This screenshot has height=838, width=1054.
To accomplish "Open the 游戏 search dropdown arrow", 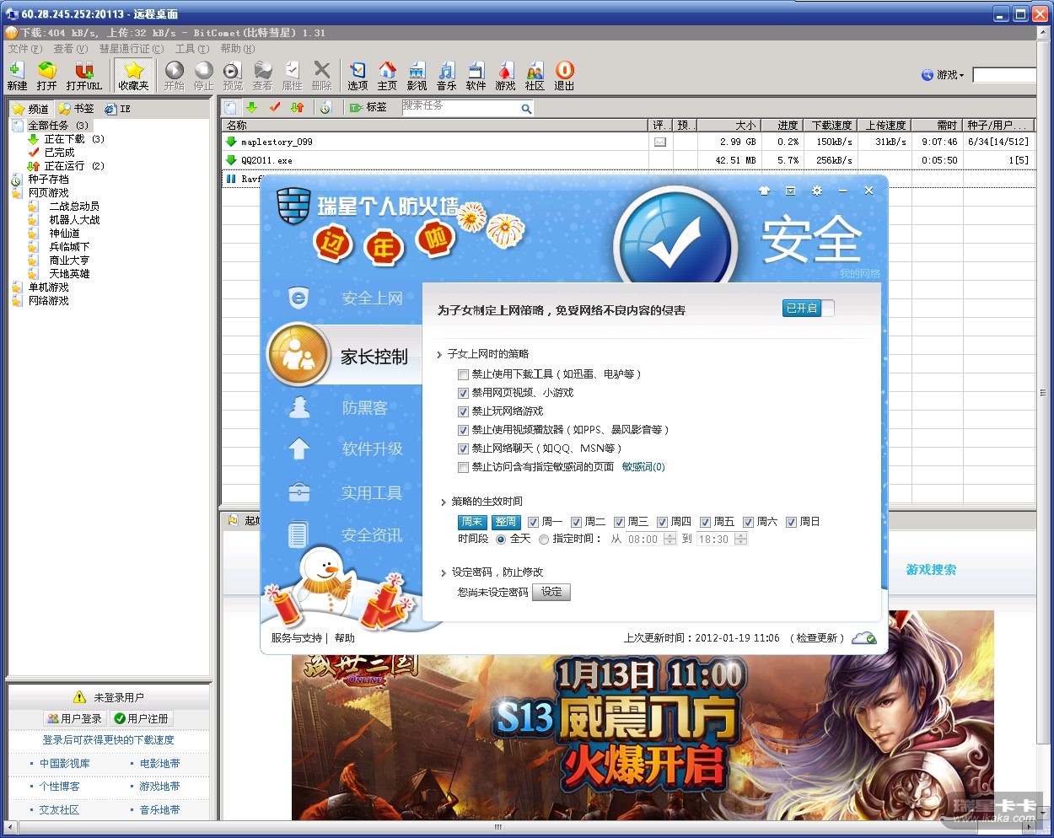I will [x=961, y=76].
